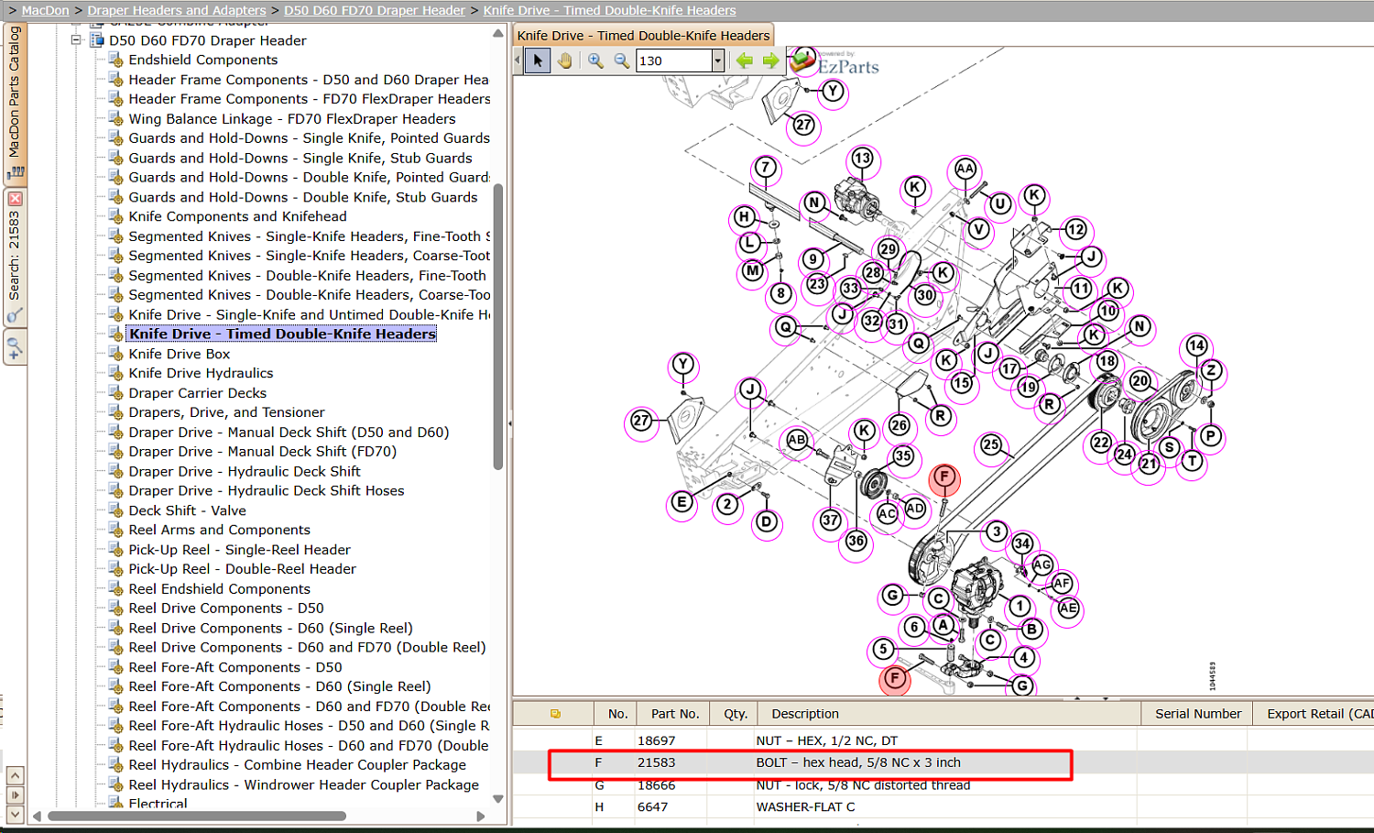
Task: Click the Draper Carrier Decks page icon
Action: (116, 393)
